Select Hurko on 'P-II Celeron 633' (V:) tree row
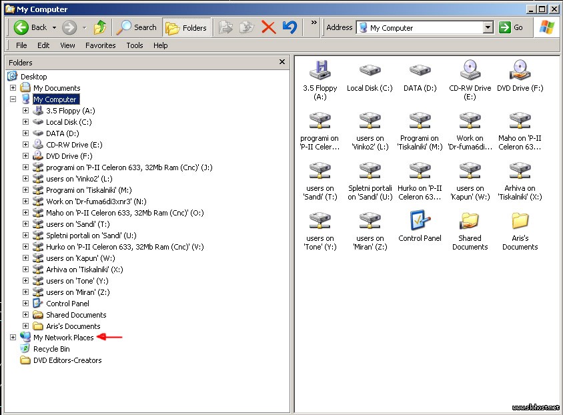 coord(125,247)
